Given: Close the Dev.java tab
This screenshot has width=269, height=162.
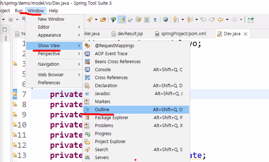Looking at the screenshot, I should coord(246,34).
